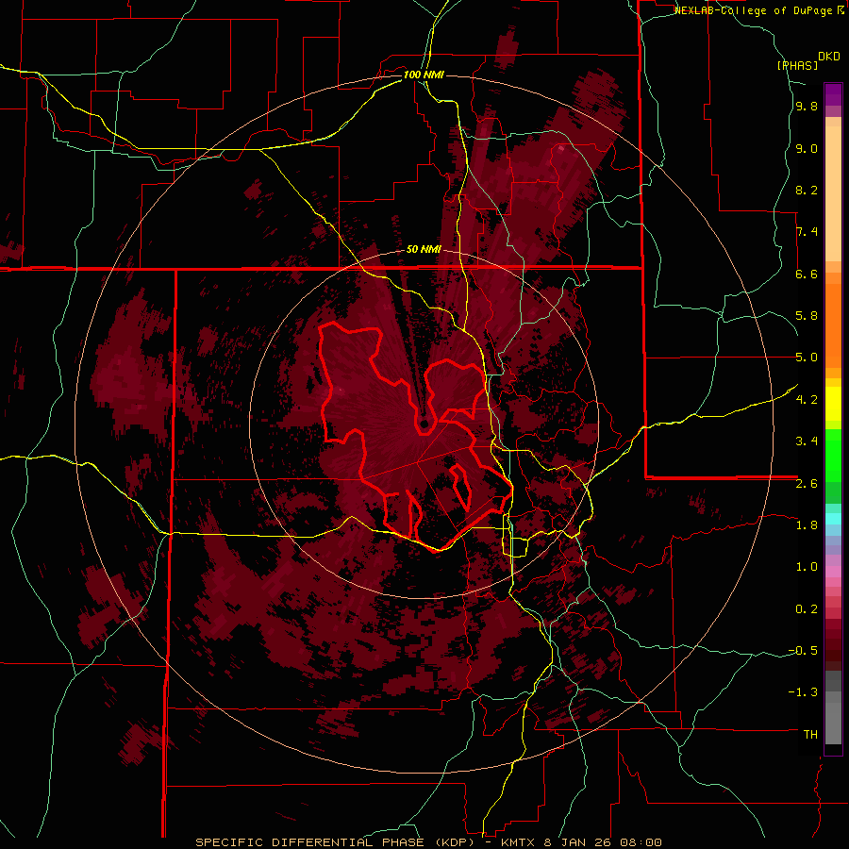Click the 8.2 value on the scale
Viewport: 849px width, 849px height.
807,190
